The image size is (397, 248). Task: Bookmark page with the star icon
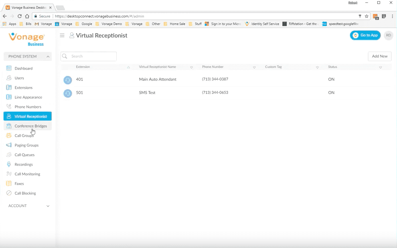coord(367,16)
